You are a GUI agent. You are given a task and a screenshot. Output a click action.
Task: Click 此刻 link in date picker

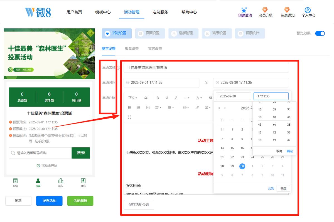pos(271,188)
